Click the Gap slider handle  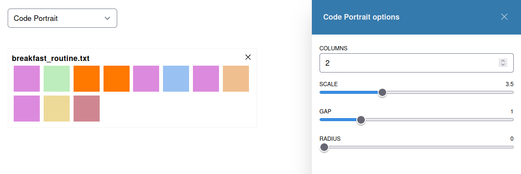(361, 120)
